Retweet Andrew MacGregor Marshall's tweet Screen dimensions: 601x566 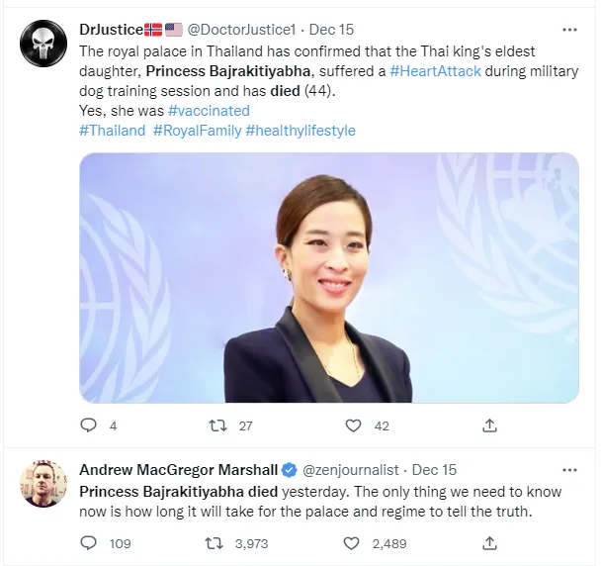(x=213, y=542)
